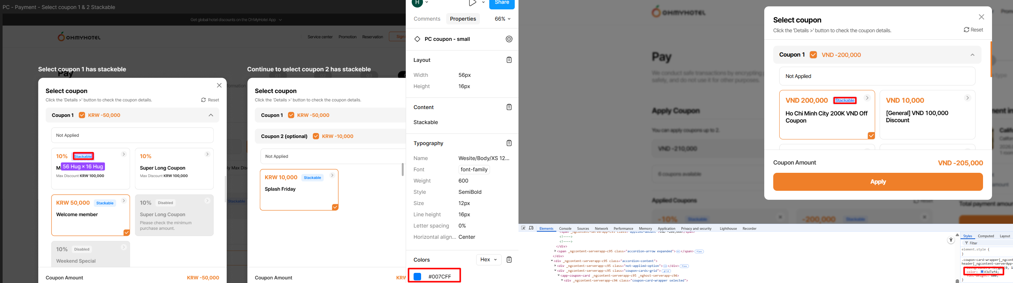Uncheck Coupon 1 VND -200,000 checkbox

point(813,55)
